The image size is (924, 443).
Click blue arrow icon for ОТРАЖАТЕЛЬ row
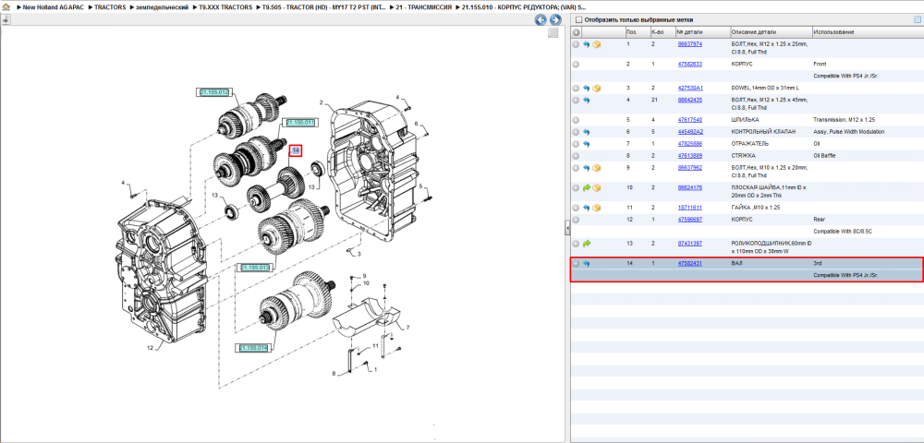coord(587,144)
